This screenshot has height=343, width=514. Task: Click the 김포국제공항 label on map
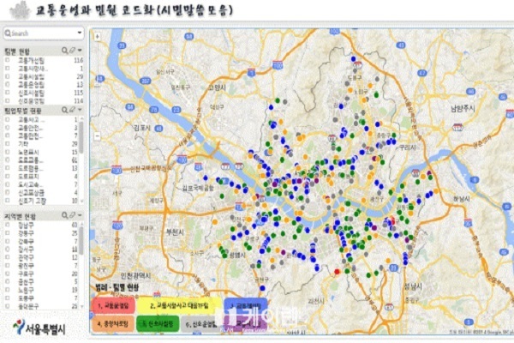click(x=198, y=188)
